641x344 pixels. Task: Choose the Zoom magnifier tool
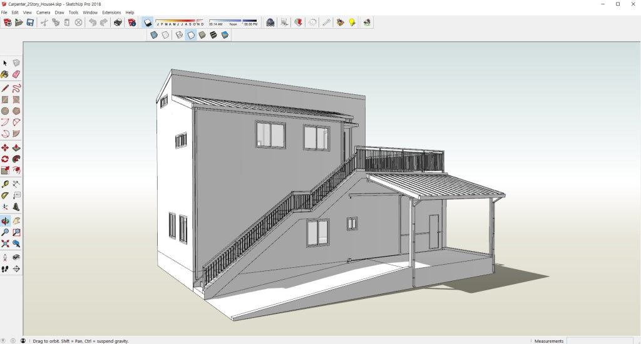tap(5, 232)
